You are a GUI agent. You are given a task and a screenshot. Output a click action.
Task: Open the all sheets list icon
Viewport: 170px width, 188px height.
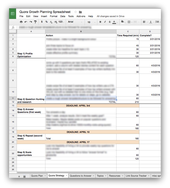pyautogui.click(x=24, y=177)
